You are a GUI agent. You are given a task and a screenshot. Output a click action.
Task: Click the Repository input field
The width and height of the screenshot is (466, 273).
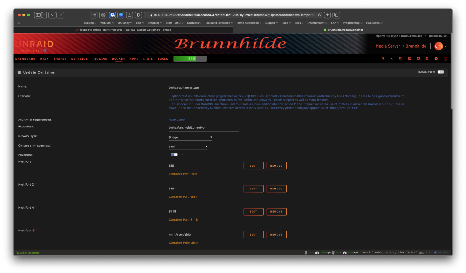tap(204, 128)
